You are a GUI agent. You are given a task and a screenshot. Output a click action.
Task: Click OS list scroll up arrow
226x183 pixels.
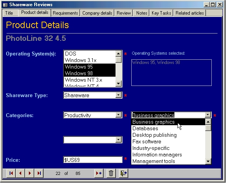tap(119, 54)
